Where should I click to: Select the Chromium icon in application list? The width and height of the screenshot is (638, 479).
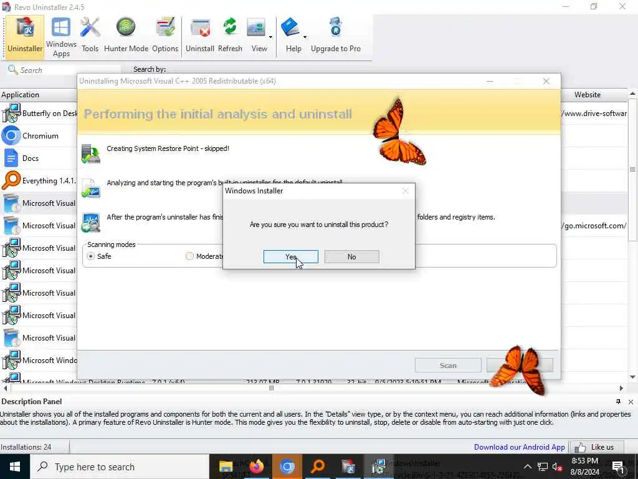pyautogui.click(x=11, y=135)
